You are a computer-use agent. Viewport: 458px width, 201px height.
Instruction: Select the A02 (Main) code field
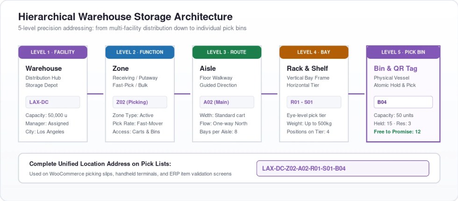coord(227,102)
